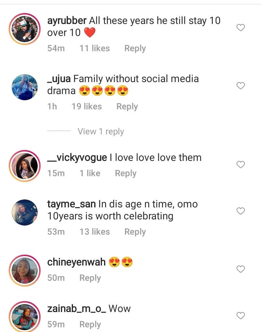261x332 pixels.
Task: Like __vickyvogue's comment
Action: (x=241, y=165)
